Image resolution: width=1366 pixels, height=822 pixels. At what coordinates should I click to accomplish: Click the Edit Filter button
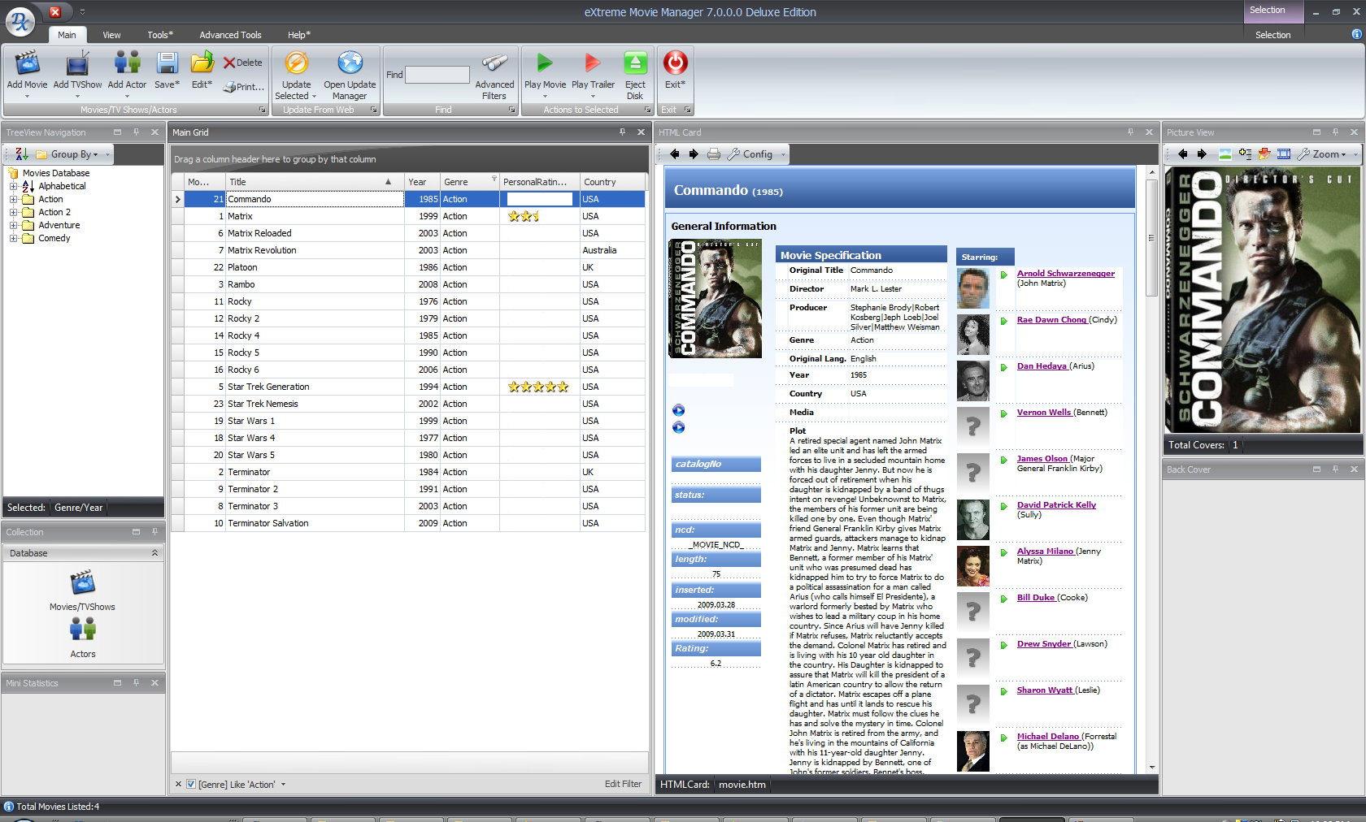[x=623, y=785]
